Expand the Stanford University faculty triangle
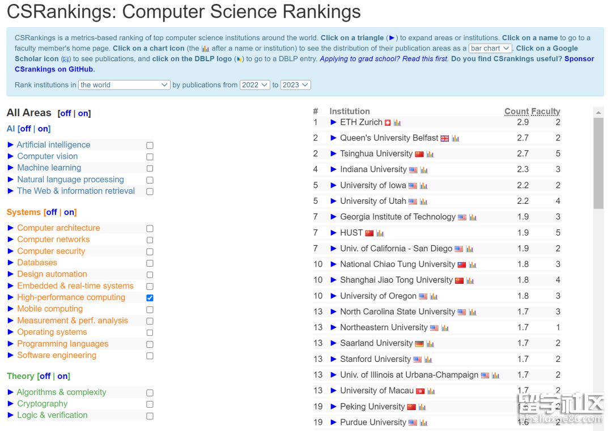Screen dimensions: 612x431 (x=333, y=359)
